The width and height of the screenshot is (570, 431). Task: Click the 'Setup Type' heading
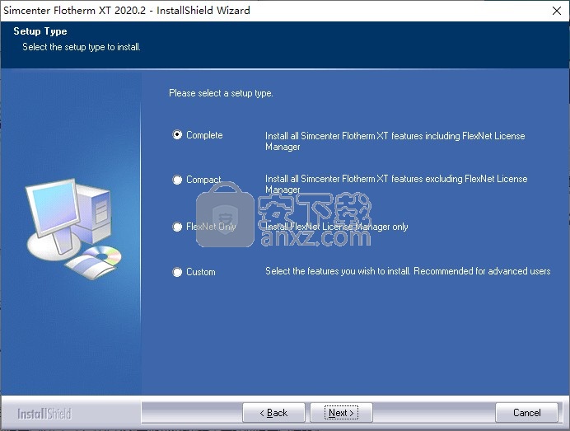(40, 31)
